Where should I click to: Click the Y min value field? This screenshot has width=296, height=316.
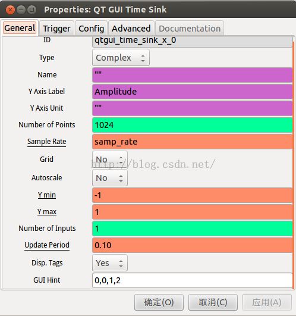coord(192,195)
